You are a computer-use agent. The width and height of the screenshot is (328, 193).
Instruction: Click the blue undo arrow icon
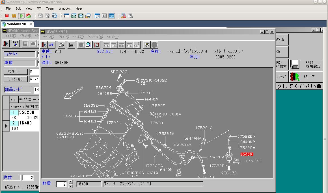(x=51, y=45)
